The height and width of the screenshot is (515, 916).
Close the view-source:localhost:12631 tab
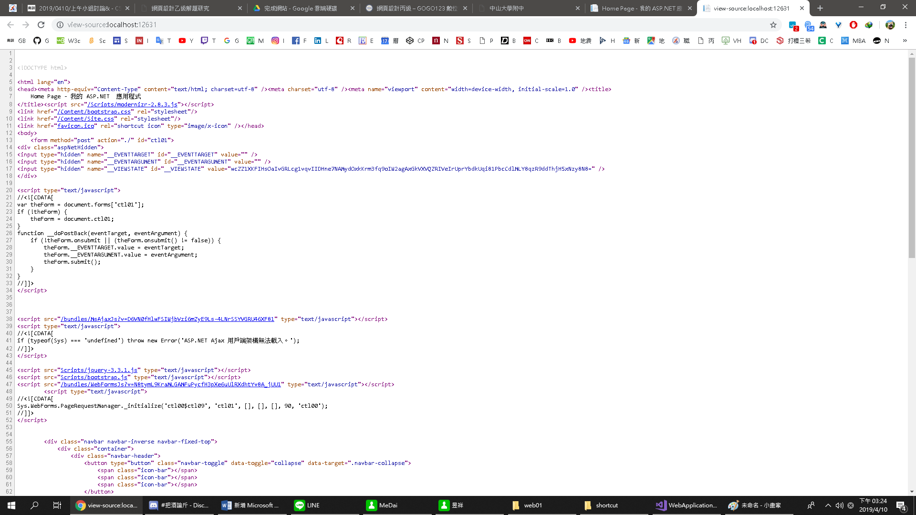pos(802,8)
